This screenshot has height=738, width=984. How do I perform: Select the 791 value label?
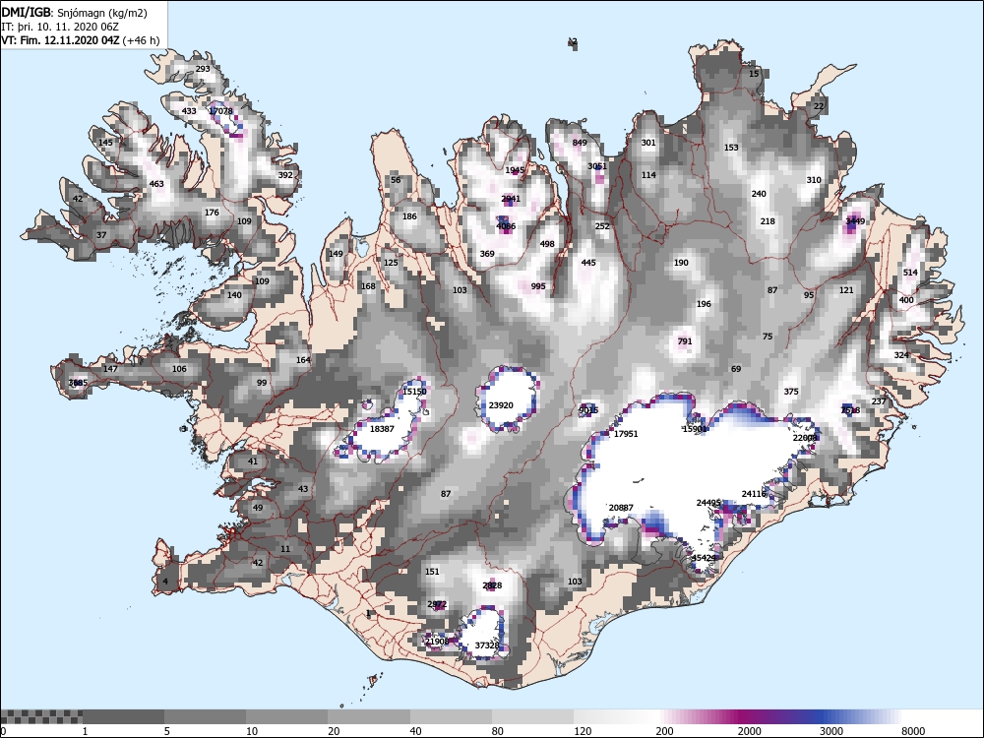(685, 341)
